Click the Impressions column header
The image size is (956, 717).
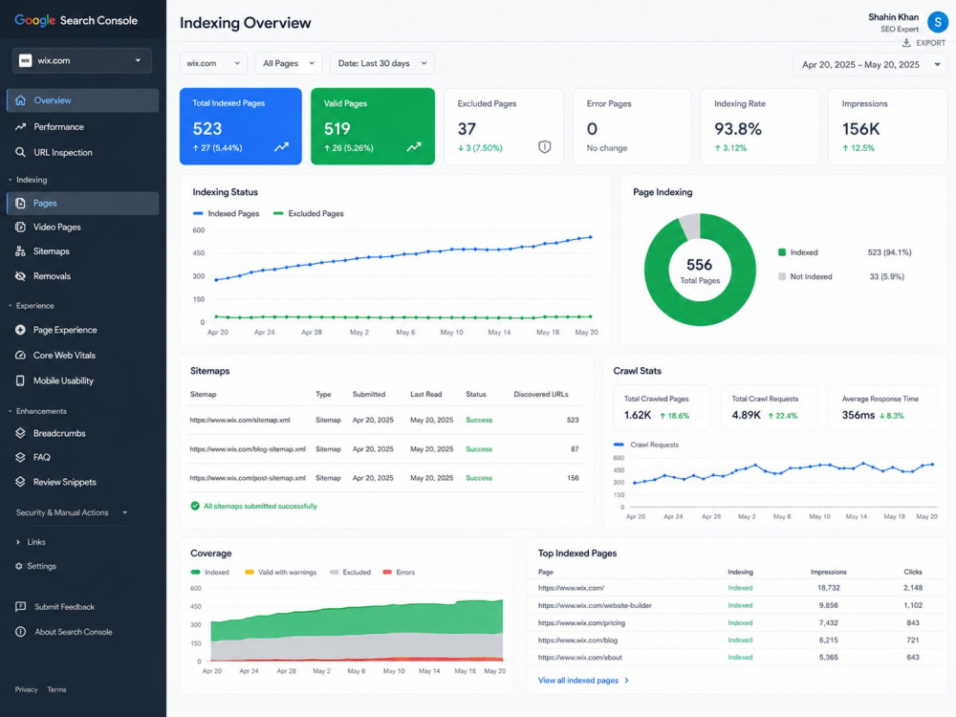[x=828, y=572]
